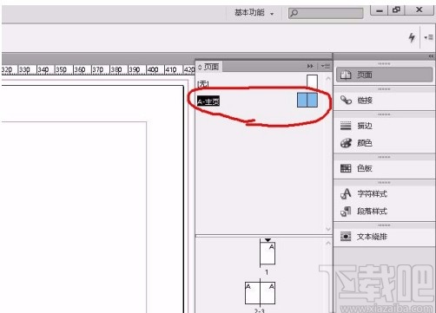Open the 色板 swatches panel

tap(384, 168)
